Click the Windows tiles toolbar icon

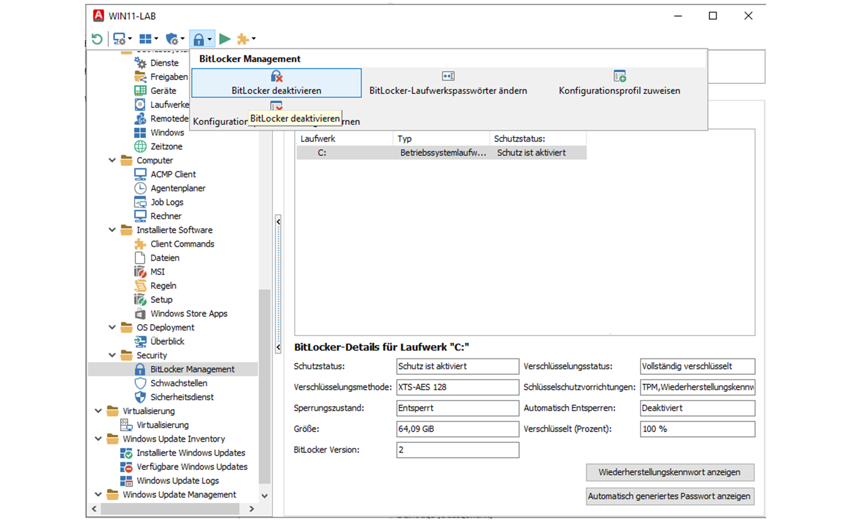pyautogui.click(x=145, y=39)
